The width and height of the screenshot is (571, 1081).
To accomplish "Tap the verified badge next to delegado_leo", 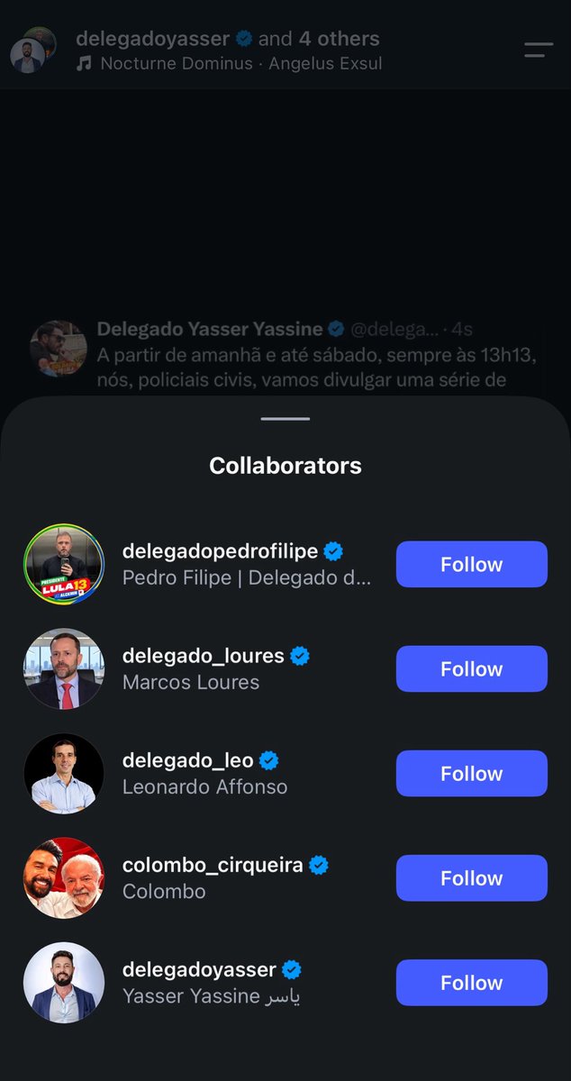I will pyautogui.click(x=268, y=760).
